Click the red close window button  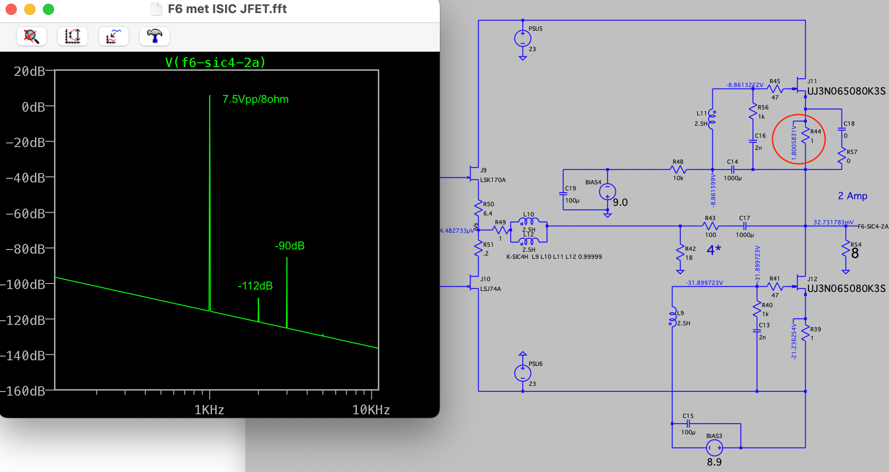click(11, 9)
